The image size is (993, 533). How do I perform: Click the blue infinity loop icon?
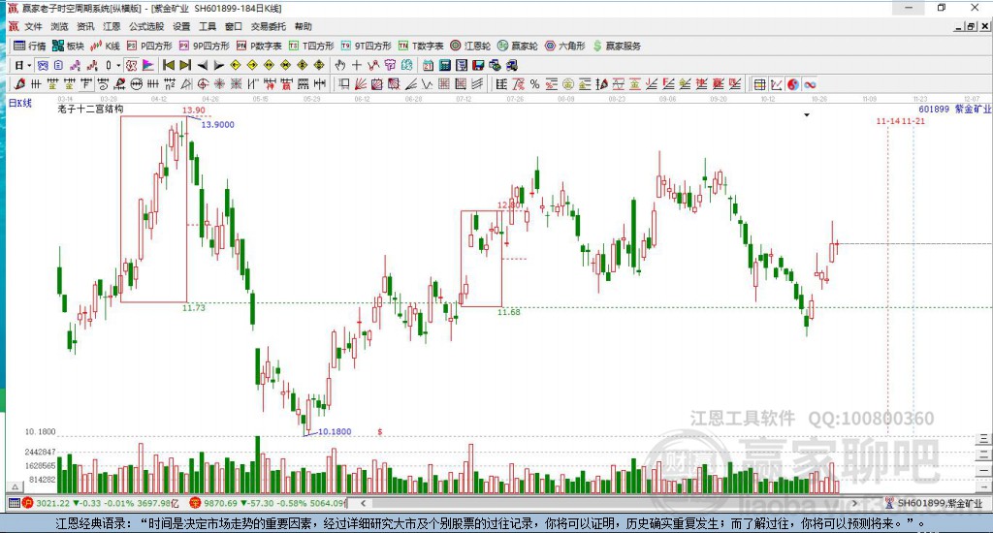click(x=810, y=84)
